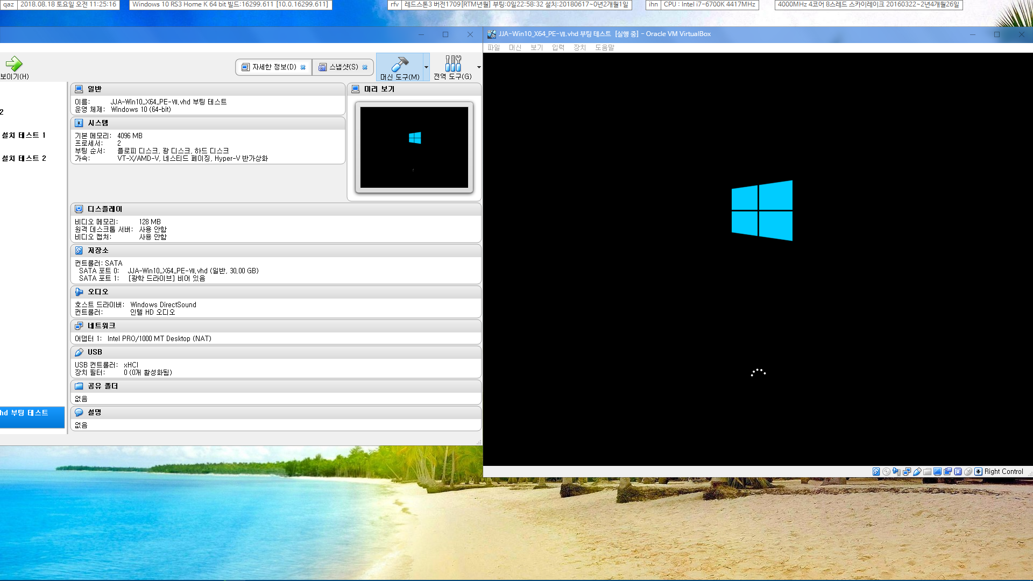Click the keyboard capture arrow status icon
1033x581 pixels.
tap(978, 472)
